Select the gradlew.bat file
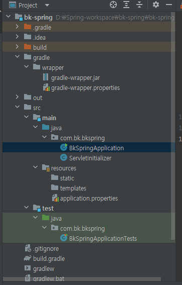The width and height of the screenshot is (182, 285). tap(49, 278)
